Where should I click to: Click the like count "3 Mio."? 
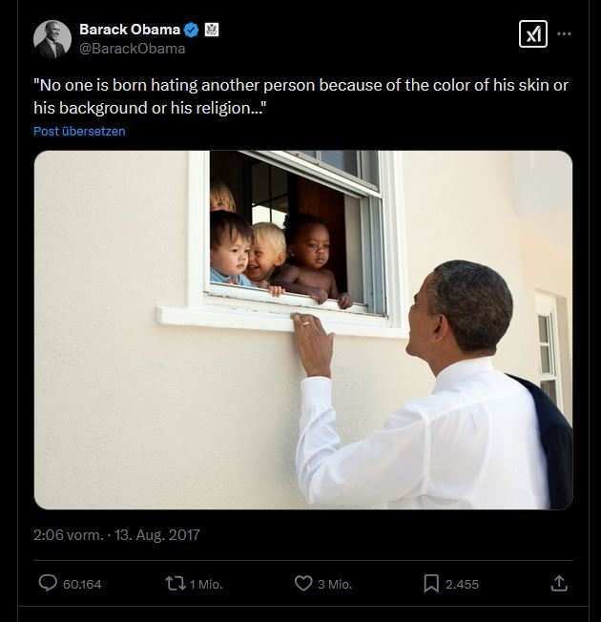click(x=334, y=584)
